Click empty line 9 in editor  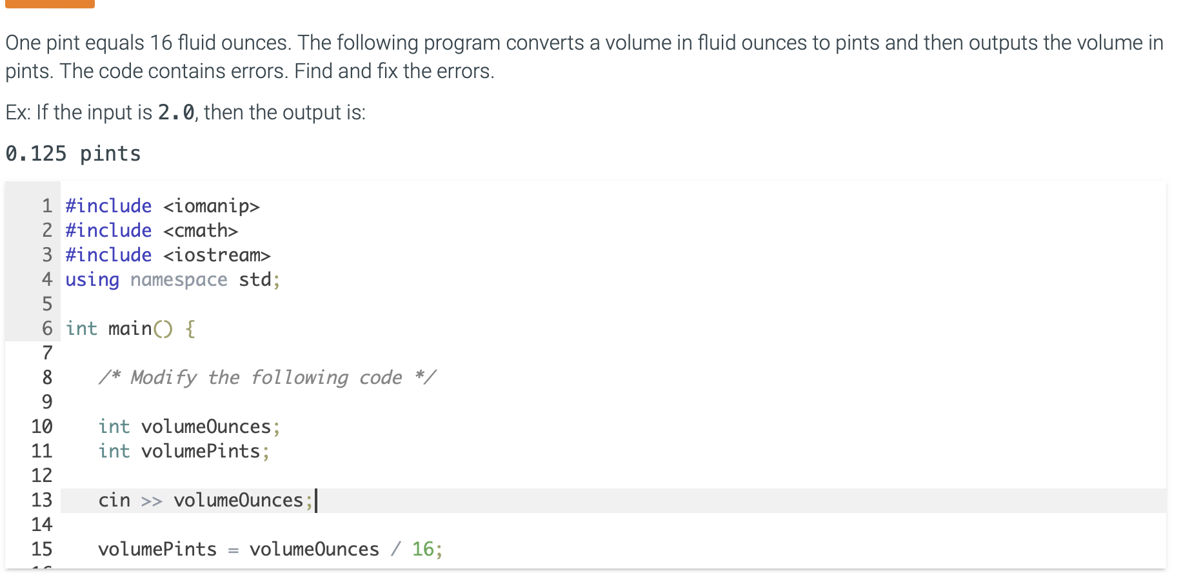click(613, 402)
